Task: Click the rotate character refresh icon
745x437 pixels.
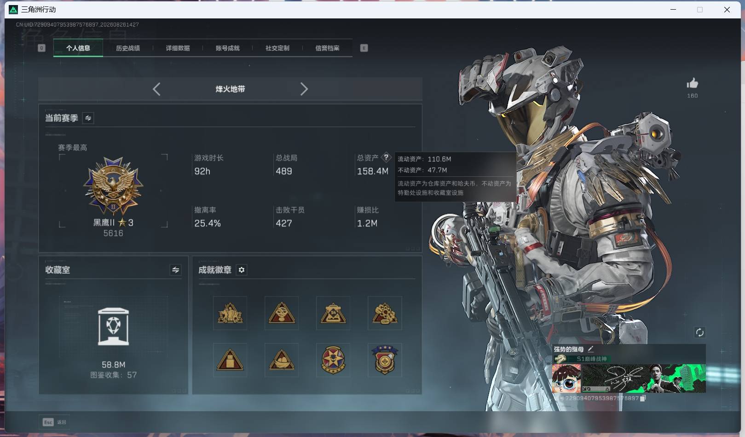Action: point(699,332)
